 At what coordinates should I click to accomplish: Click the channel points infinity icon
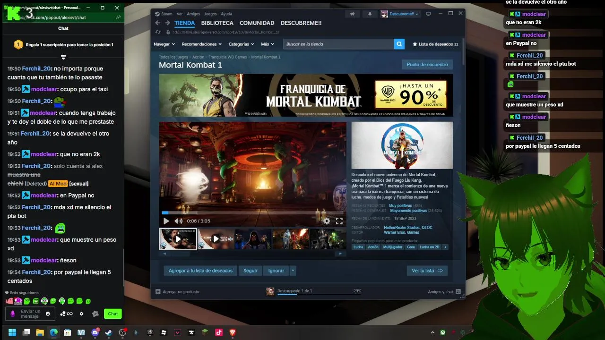pyautogui.click(x=67, y=314)
